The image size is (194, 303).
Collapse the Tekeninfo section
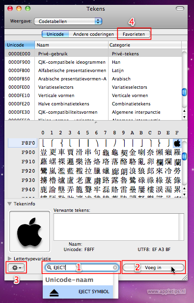click(x=9, y=203)
